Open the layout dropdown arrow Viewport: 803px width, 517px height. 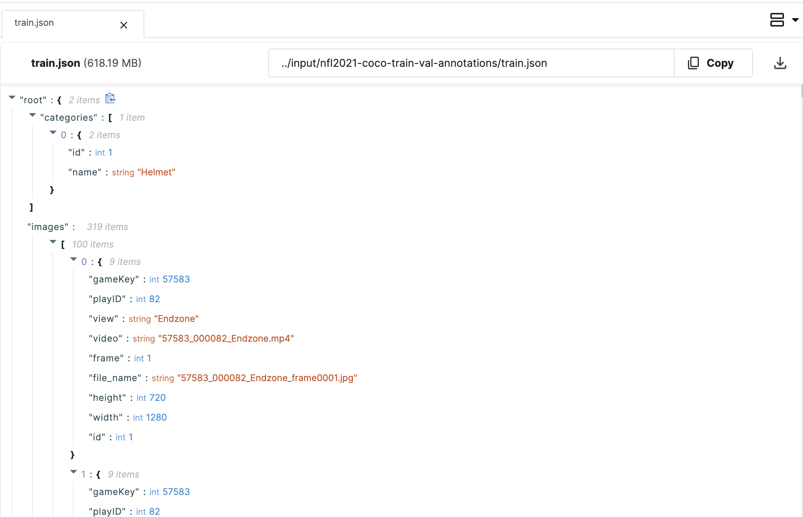795,20
